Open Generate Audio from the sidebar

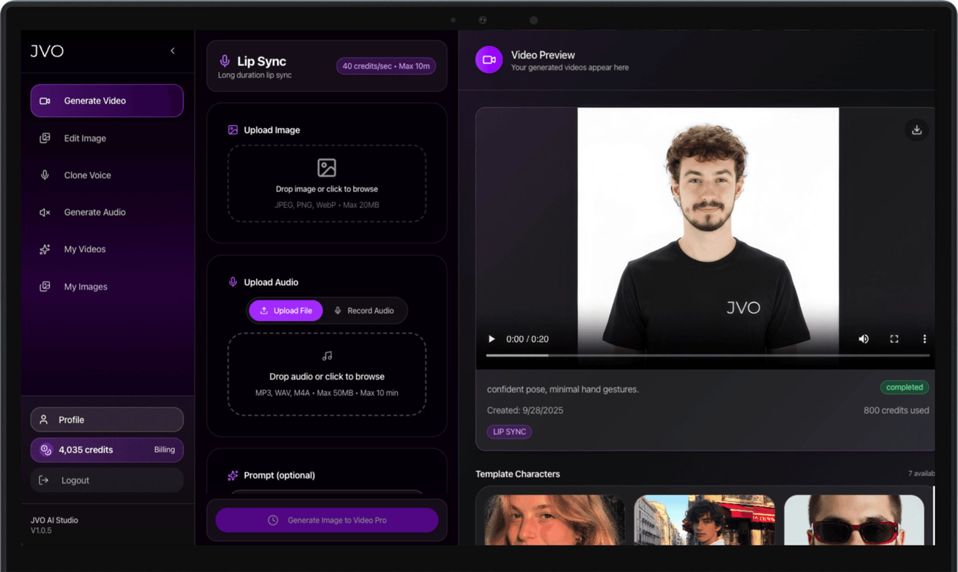[x=95, y=212]
